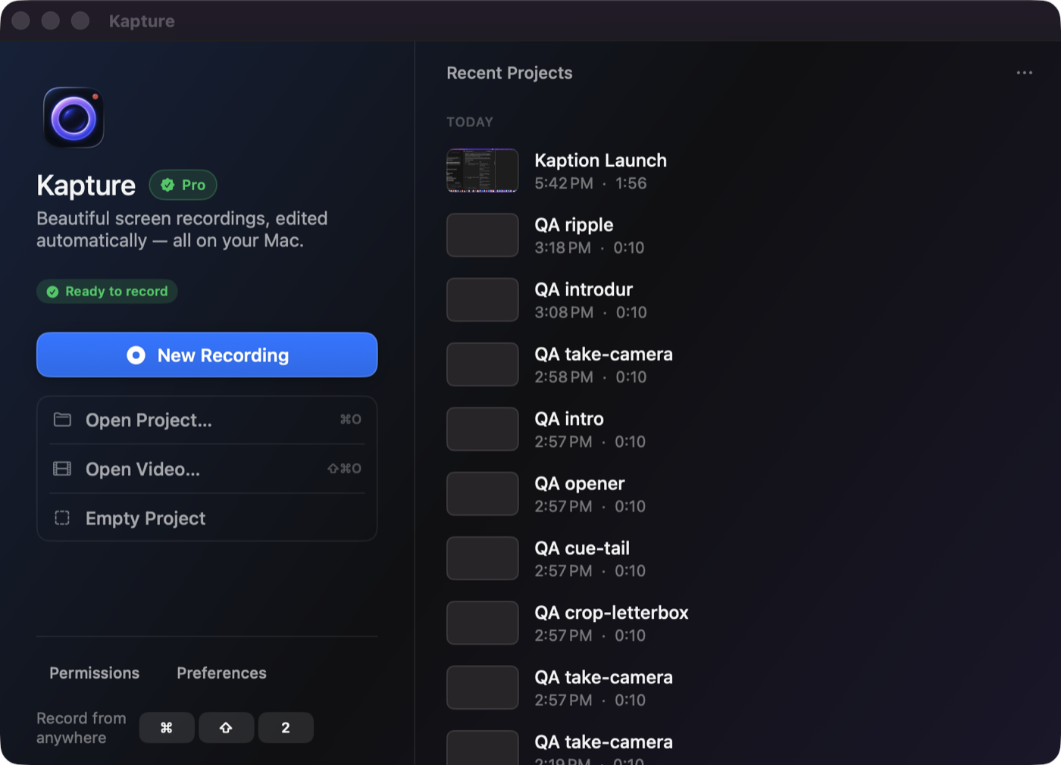Click the Command key in the record shortcut
Screen dimensions: 1061x765
pyautogui.click(x=167, y=727)
